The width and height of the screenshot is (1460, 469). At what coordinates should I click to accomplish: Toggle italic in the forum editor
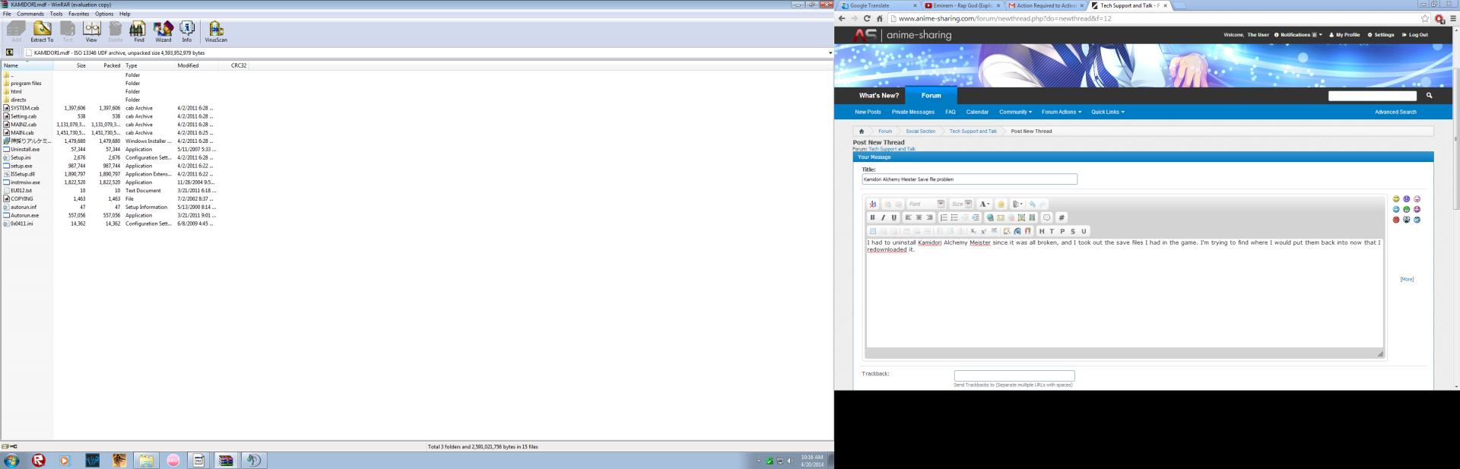point(883,217)
